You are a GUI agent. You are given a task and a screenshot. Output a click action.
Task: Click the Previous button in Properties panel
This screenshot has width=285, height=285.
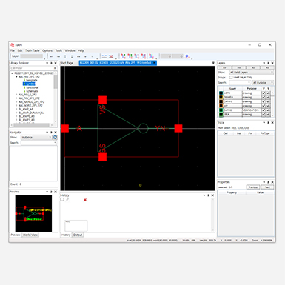point(253,187)
